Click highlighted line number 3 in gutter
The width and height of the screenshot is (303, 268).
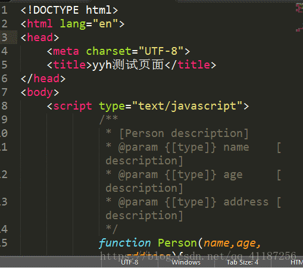[x=5, y=38]
